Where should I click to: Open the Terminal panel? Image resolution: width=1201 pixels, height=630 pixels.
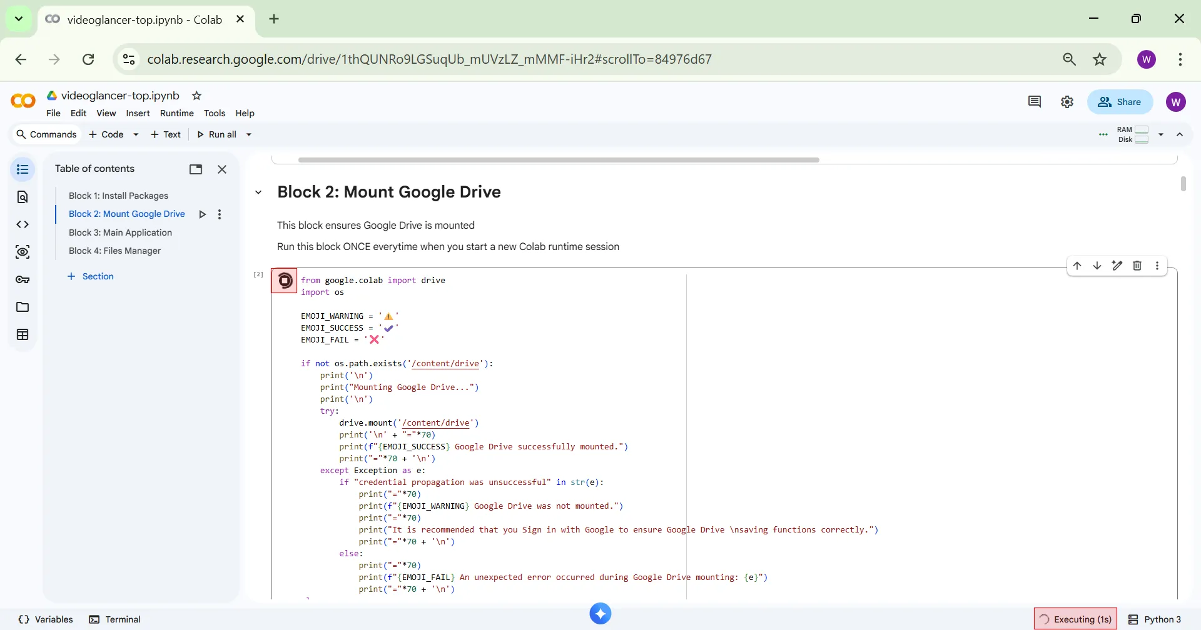115,619
